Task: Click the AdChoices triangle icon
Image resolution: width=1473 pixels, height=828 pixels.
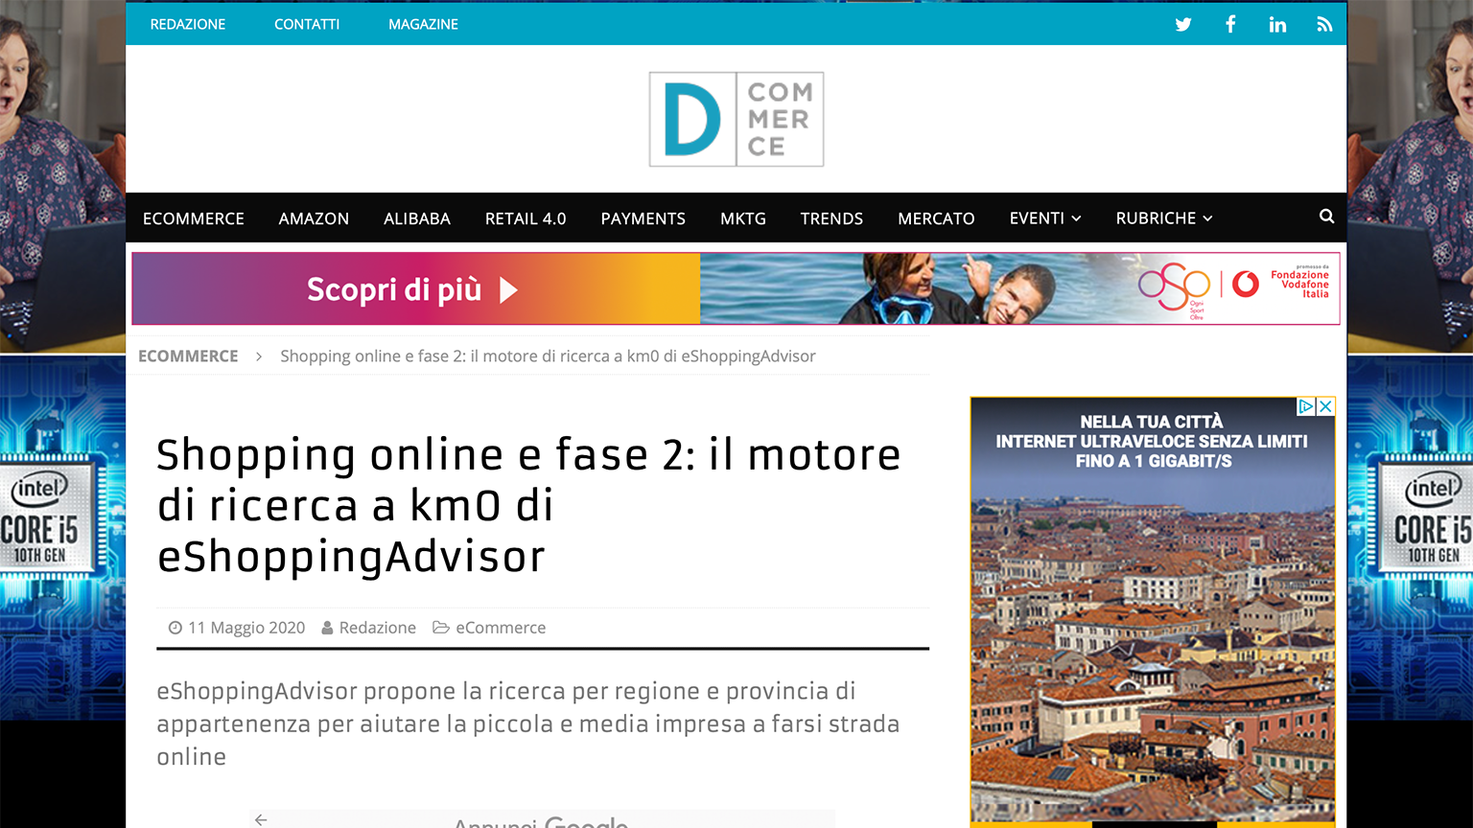Action: 1306,406
